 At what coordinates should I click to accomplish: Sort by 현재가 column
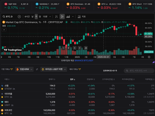pos(52,79)
